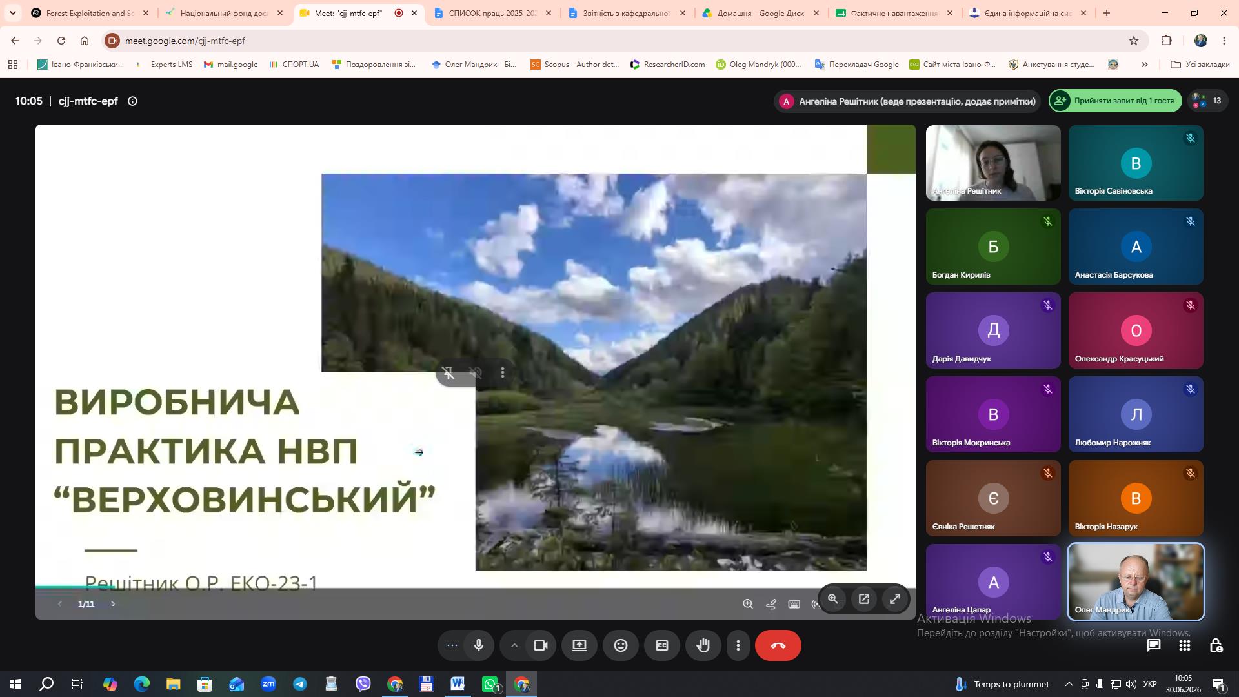Image resolution: width=1239 pixels, height=697 pixels.
Task: Open a new browser tab
Action: (1107, 13)
